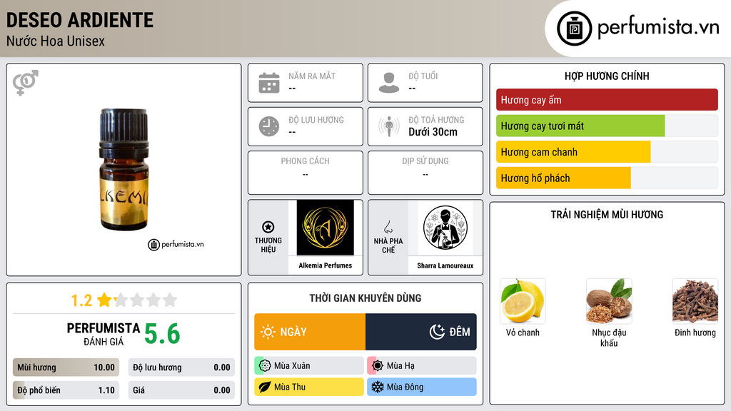Image resolution: width=731 pixels, height=411 pixels.
Task: Click the Dịp sử dụng info card
Action: click(x=425, y=173)
